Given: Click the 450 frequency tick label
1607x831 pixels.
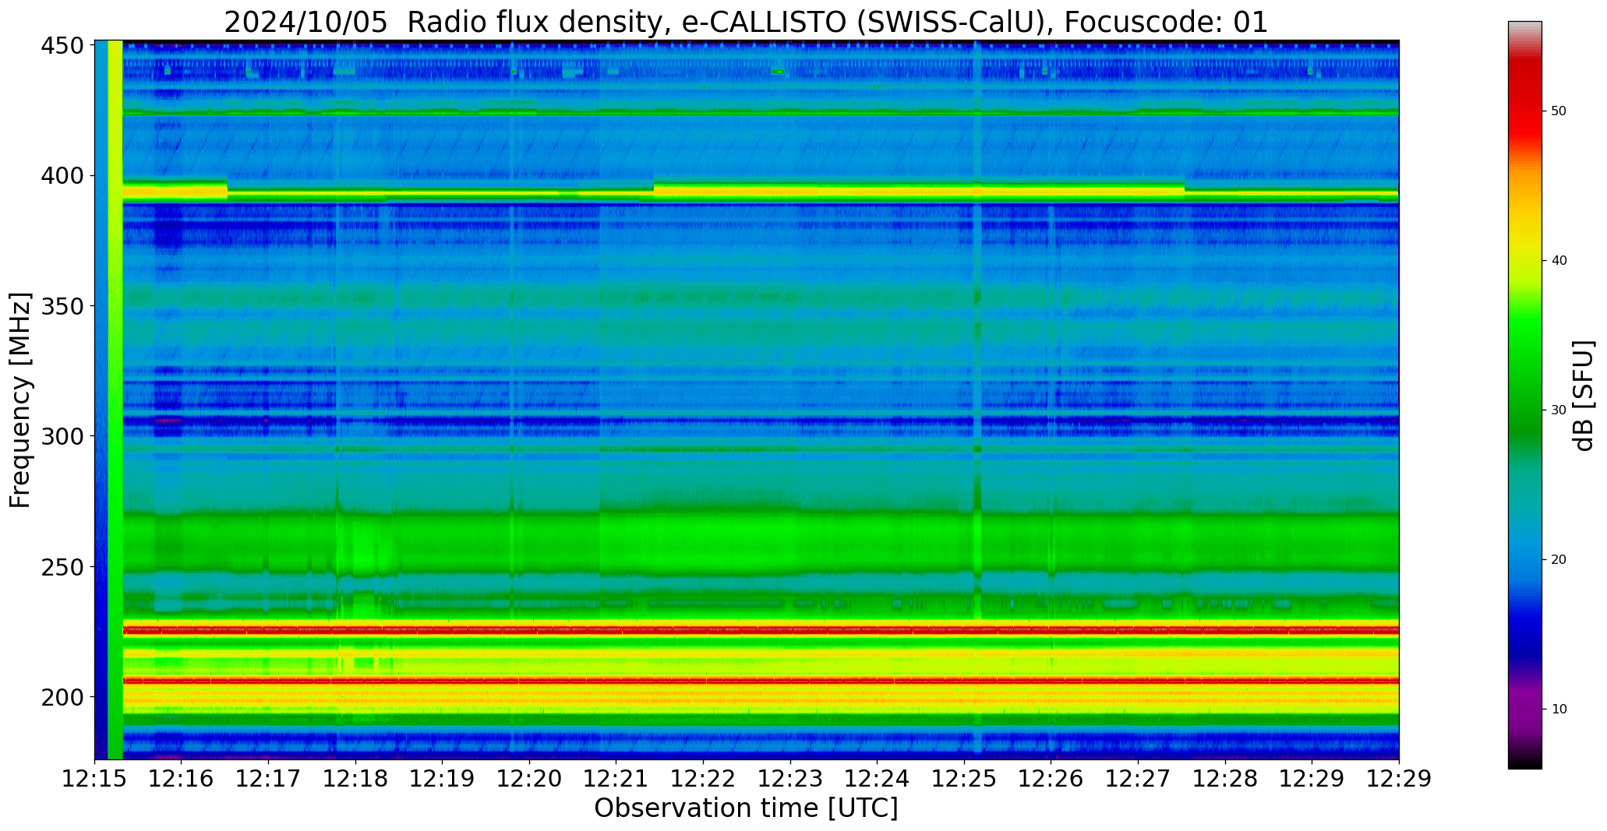Looking at the screenshot, I should pyautogui.click(x=62, y=46).
